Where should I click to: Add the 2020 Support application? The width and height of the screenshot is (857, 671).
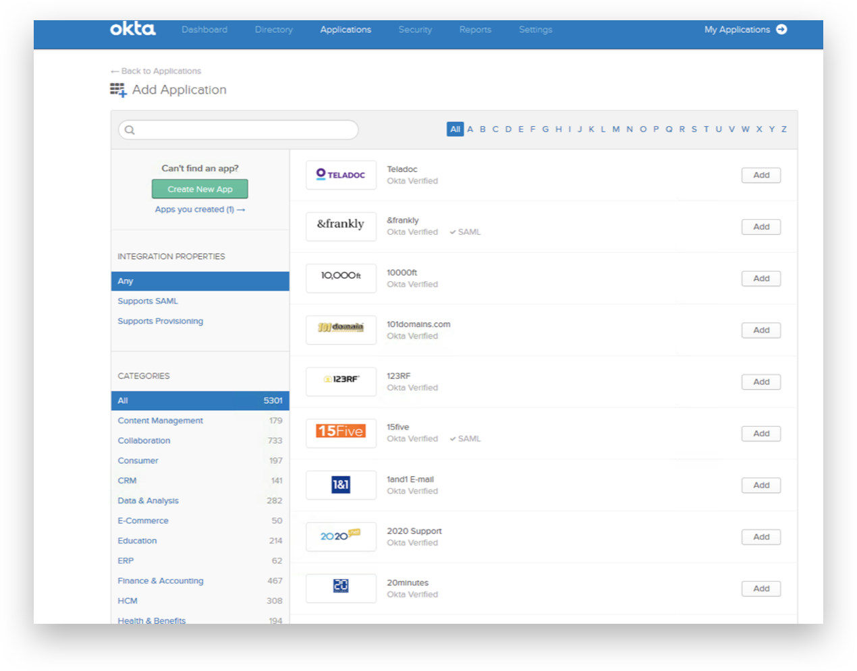pos(761,537)
